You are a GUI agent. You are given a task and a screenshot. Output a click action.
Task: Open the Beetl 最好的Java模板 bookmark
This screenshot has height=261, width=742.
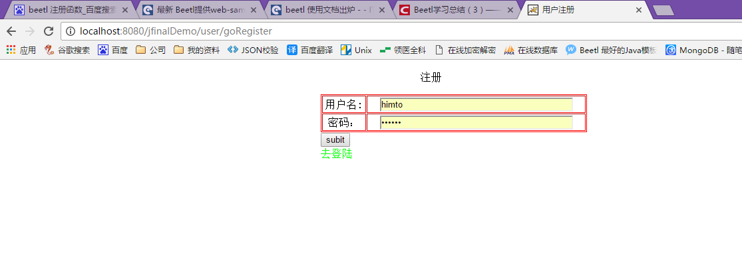(612, 50)
